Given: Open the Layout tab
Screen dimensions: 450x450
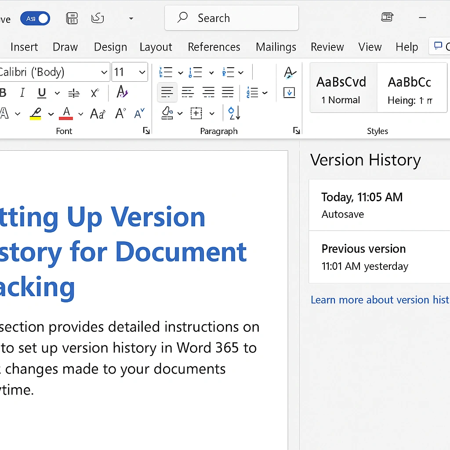Looking at the screenshot, I should tap(156, 47).
